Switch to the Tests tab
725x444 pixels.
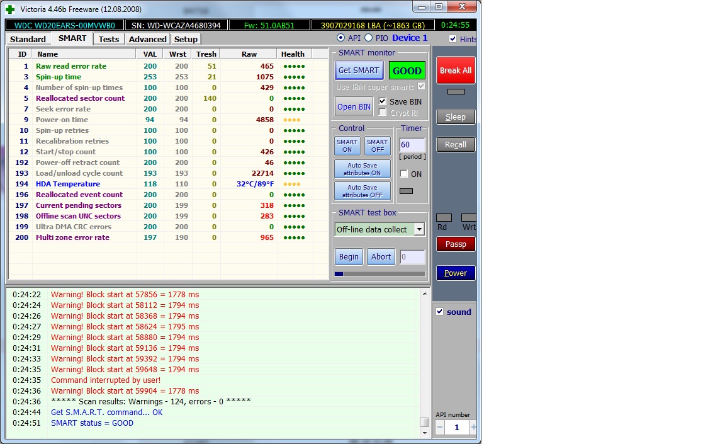(x=108, y=39)
